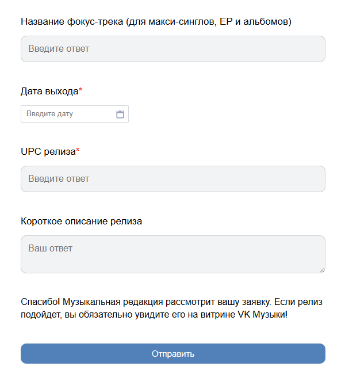Click the word 'Спасибо!' in the message
The width and height of the screenshot is (345, 374).
tap(40, 302)
